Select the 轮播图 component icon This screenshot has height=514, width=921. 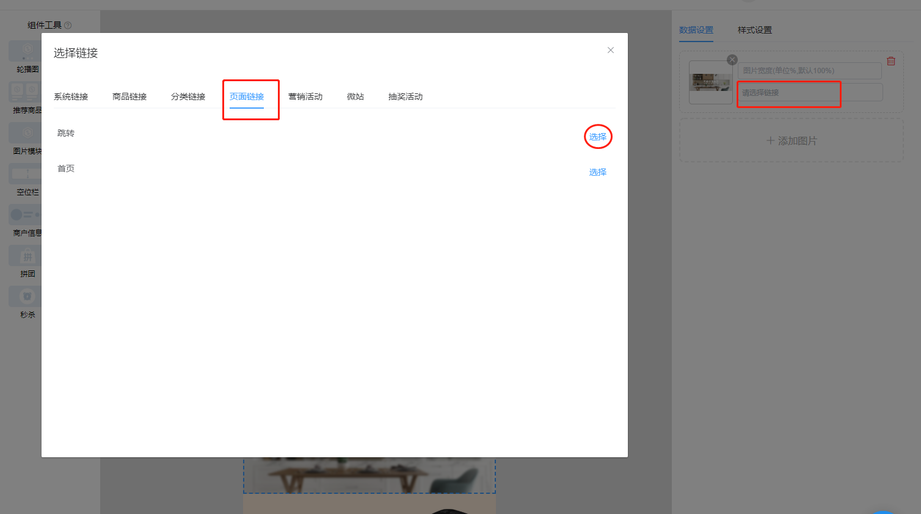[26, 51]
